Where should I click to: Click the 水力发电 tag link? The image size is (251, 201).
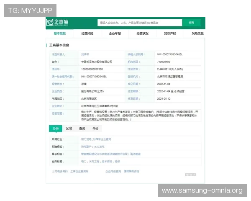point(99,147)
